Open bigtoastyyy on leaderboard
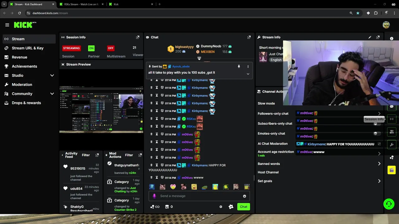The image size is (399, 224). tap(184, 47)
